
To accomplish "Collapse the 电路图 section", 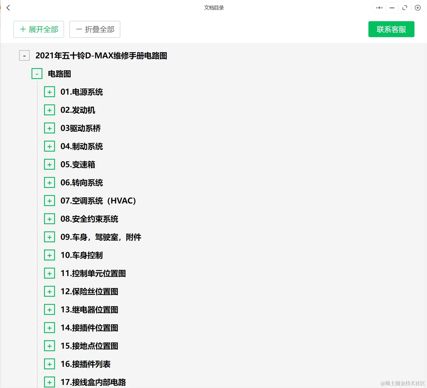I will [x=37, y=74].
